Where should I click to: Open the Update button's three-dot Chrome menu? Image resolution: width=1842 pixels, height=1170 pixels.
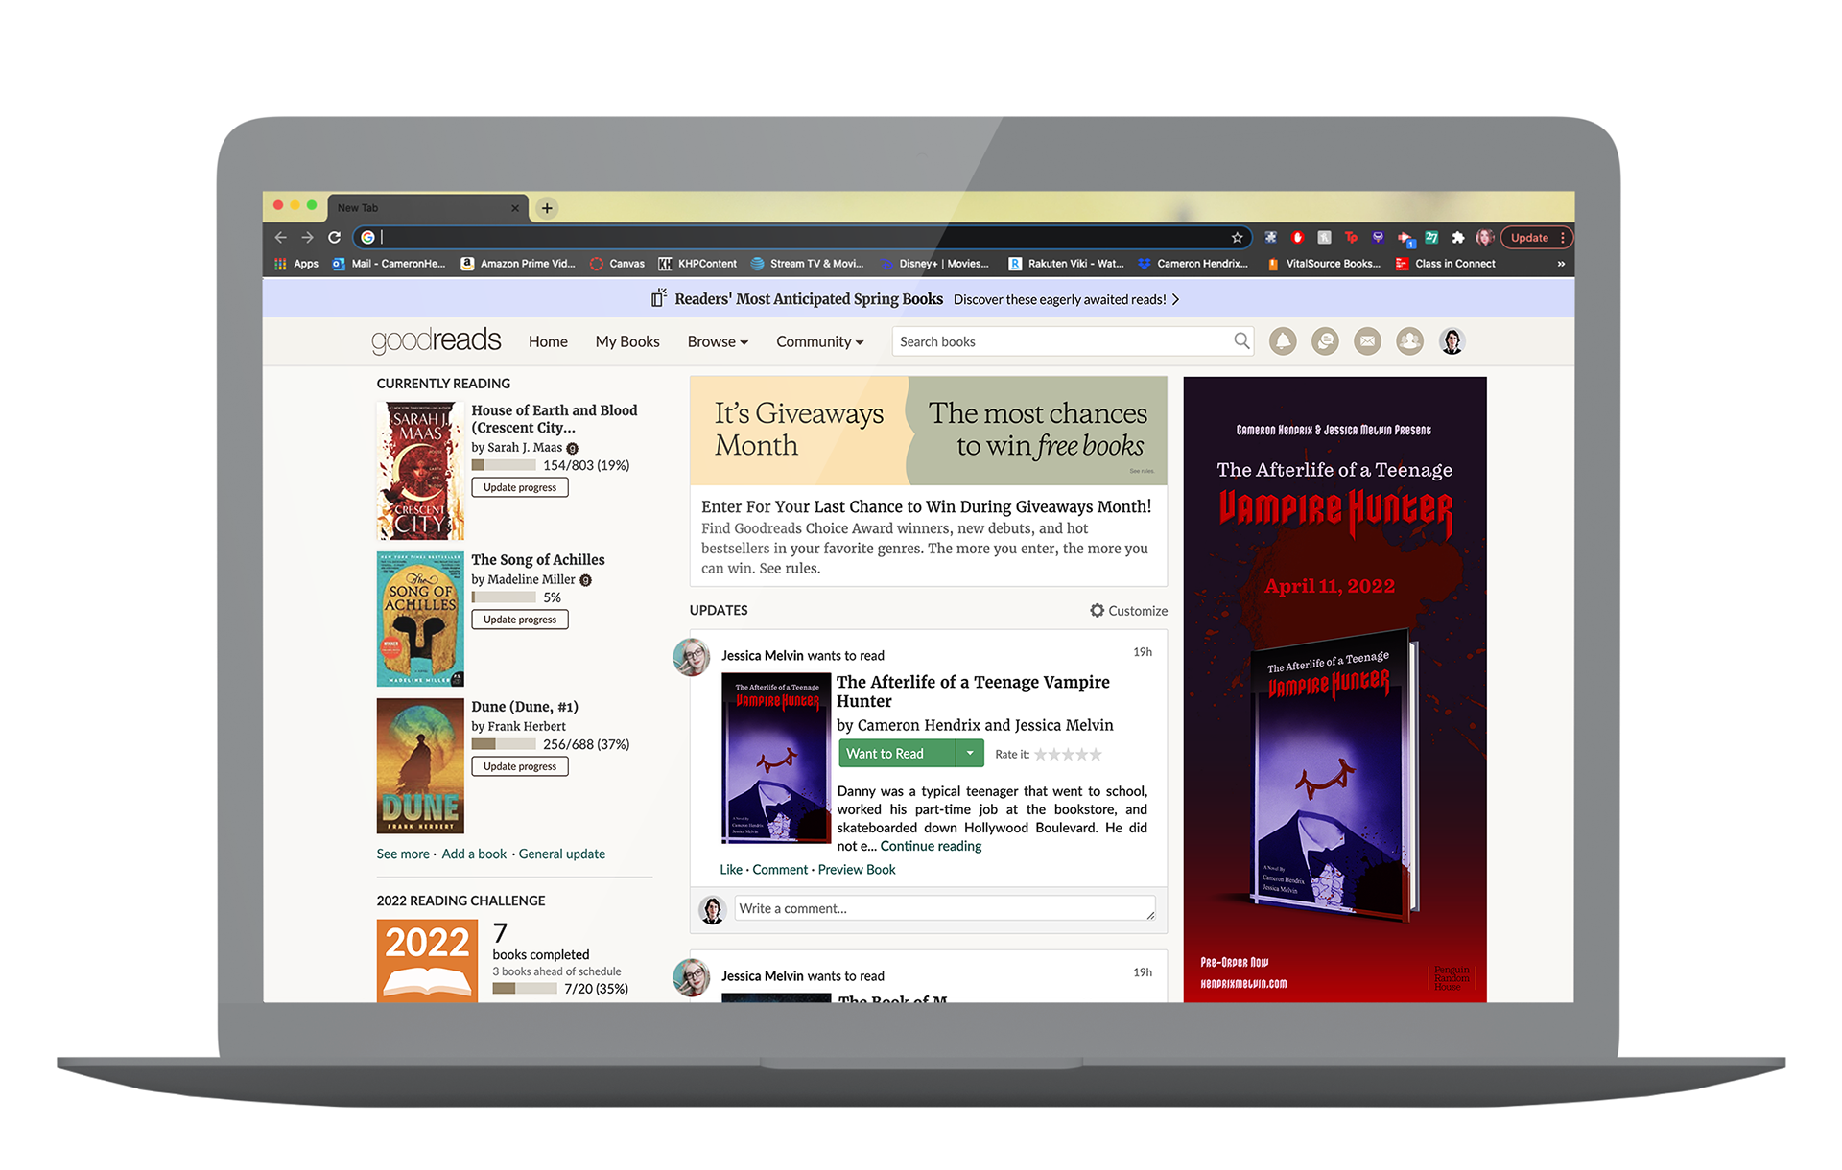click(x=1563, y=237)
